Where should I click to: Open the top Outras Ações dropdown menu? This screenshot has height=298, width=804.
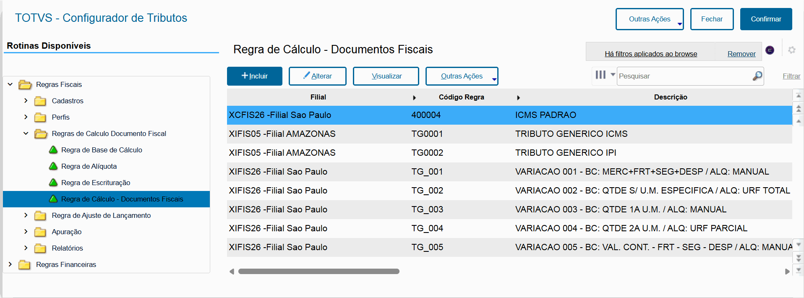(649, 19)
